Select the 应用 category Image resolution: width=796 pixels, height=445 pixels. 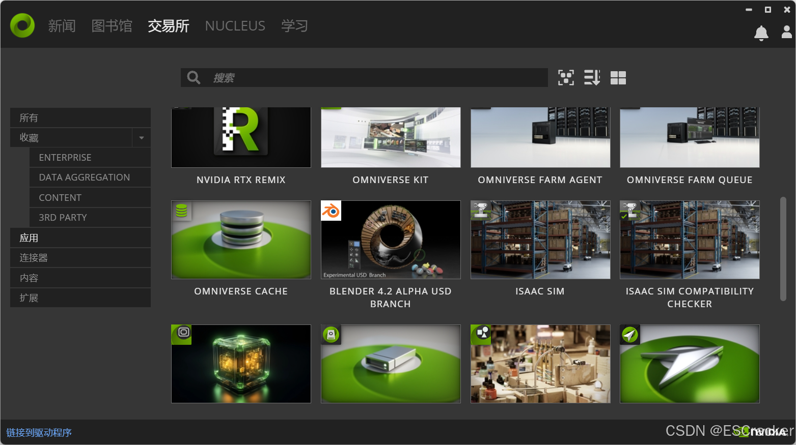coord(80,238)
